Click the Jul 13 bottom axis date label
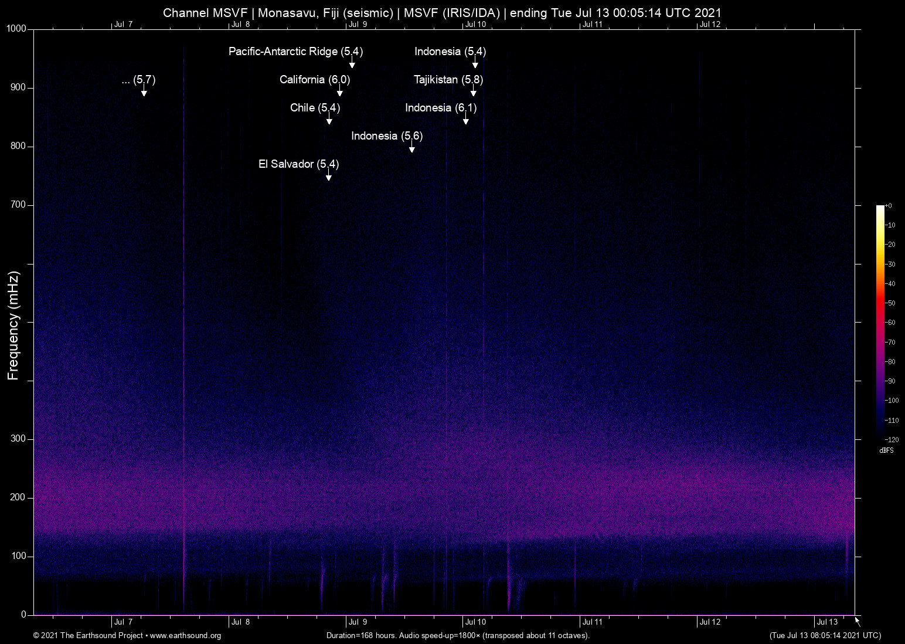Screen dimensions: 905x644 [827, 622]
